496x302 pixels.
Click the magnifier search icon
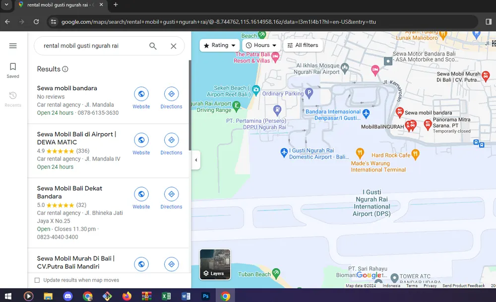[x=153, y=46]
